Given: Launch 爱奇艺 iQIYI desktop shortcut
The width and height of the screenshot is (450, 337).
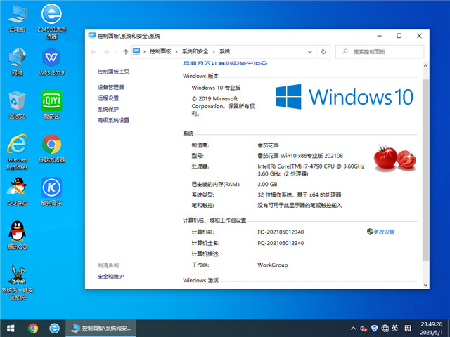Looking at the screenshot, I should (51, 105).
